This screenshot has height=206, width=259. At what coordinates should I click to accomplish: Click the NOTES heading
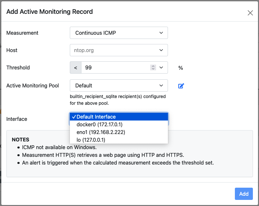(x=21, y=139)
